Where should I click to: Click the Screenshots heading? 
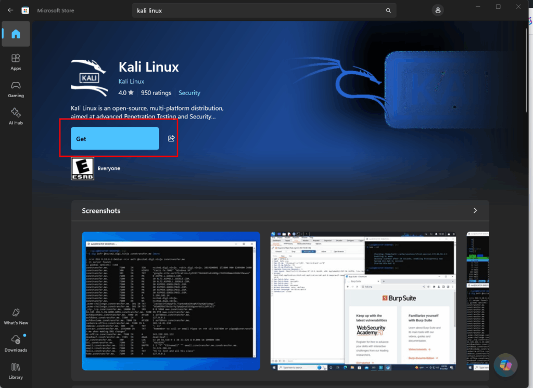(x=101, y=210)
